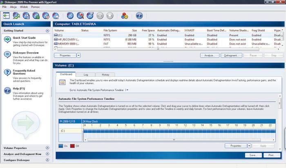Open Frequently Asked Questions in sidebar

[8, 73]
